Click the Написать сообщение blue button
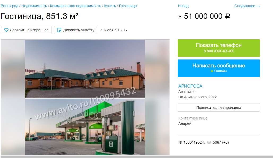Screen dimensions: 273x158 click(219, 68)
